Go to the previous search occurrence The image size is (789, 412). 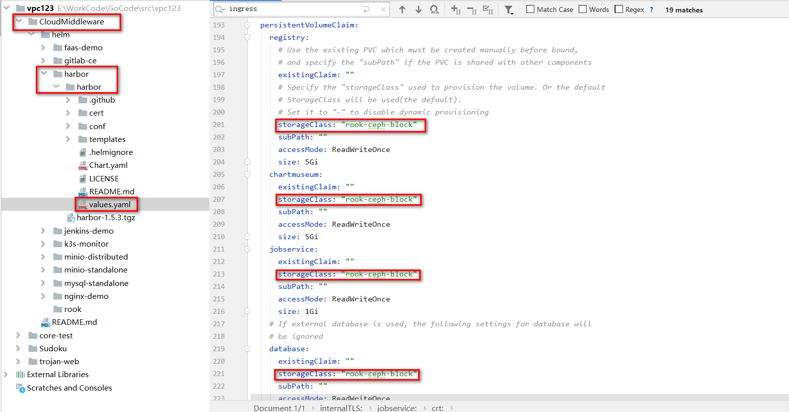[402, 9]
